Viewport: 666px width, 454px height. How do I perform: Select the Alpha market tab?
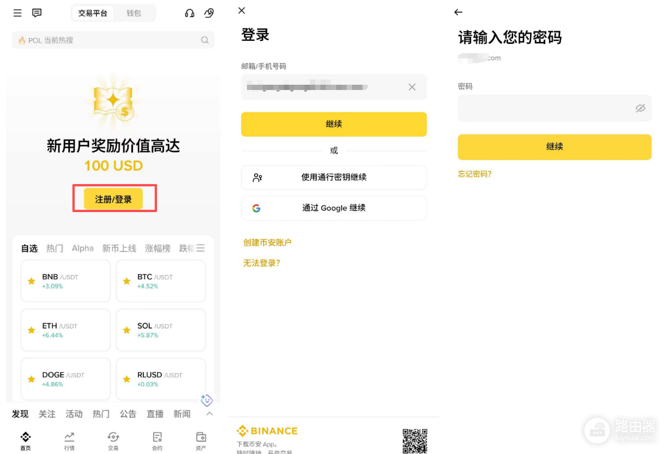pos(82,248)
